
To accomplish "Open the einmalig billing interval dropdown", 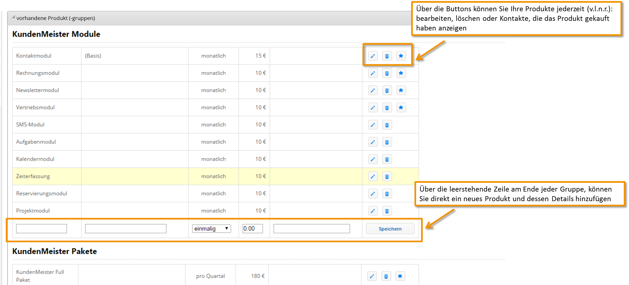I will point(211,229).
